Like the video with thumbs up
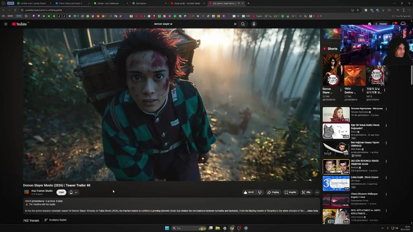Viewport: 413px width, 232px height. click(248, 192)
